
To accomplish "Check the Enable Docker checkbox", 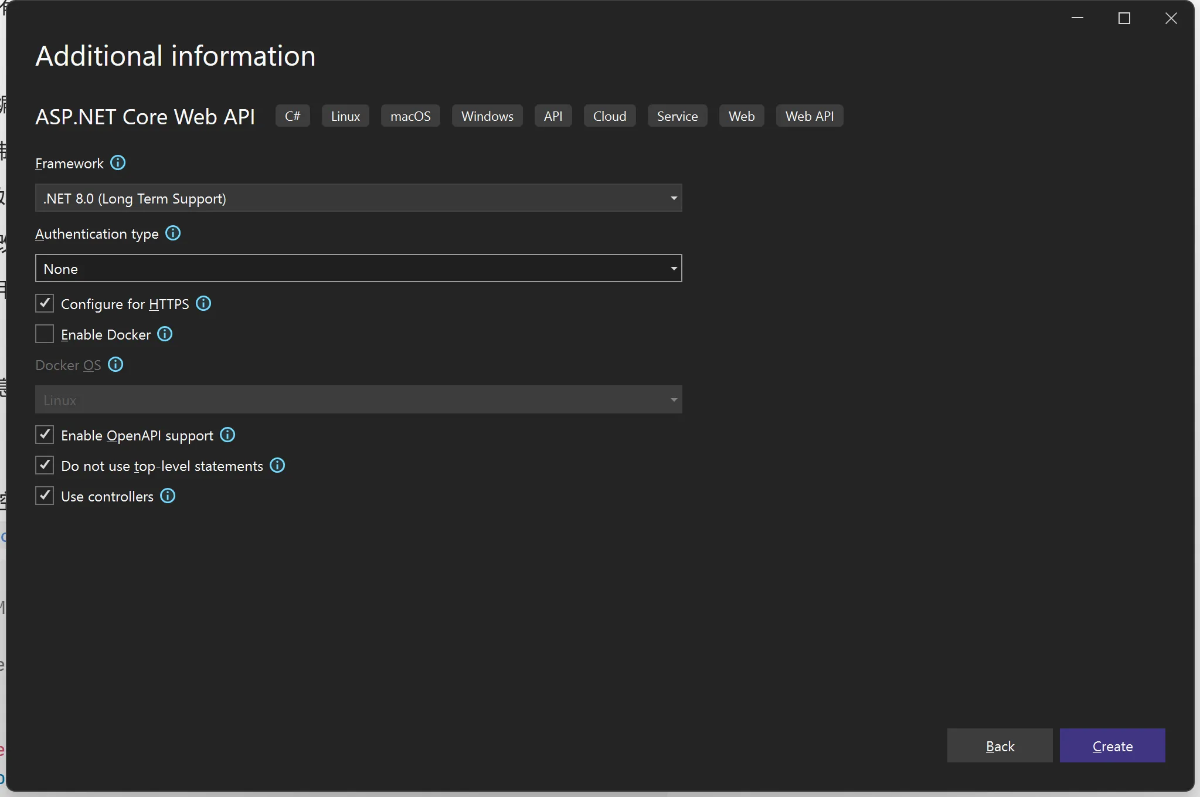I will (45, 334).
